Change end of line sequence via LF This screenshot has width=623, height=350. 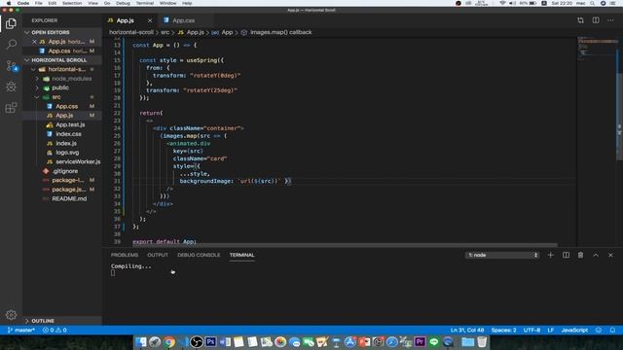(x=551, y=331)
